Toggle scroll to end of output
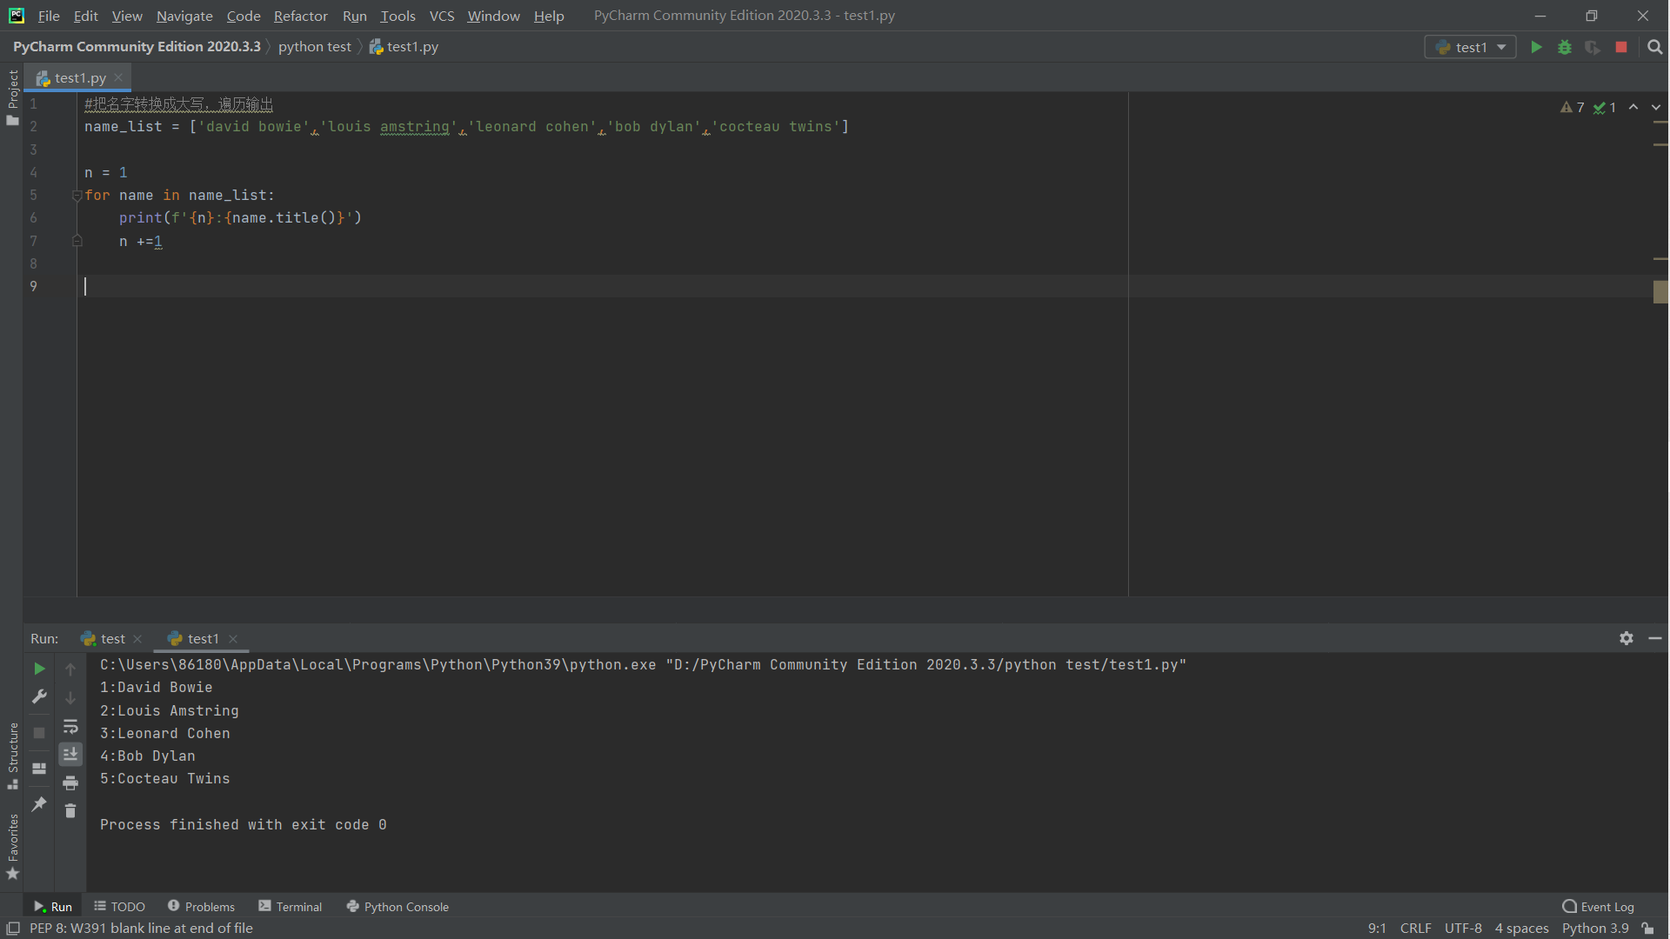This screenshot has width=1670, height=939. click(70, 754)
